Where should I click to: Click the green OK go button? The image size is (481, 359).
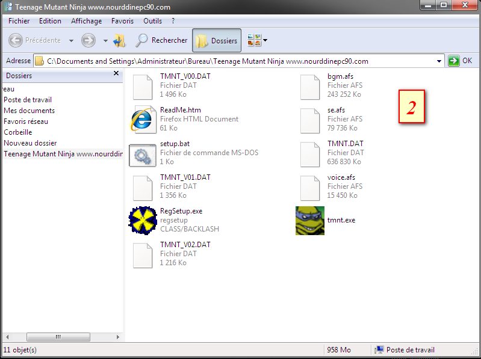click(454, 61)
